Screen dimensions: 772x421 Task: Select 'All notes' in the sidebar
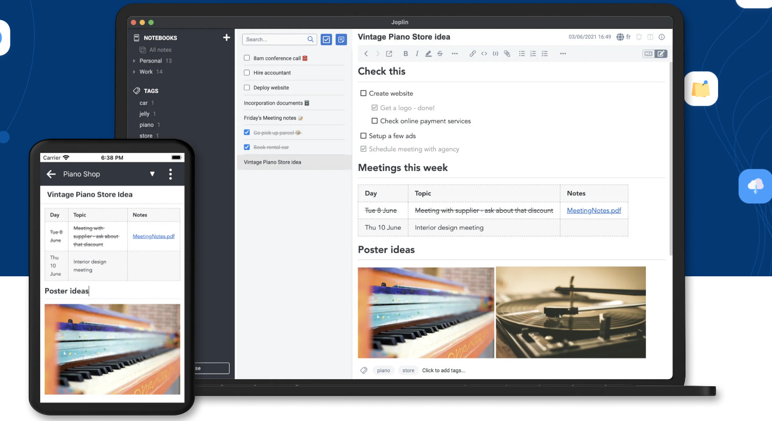click(x=156, y=50)
